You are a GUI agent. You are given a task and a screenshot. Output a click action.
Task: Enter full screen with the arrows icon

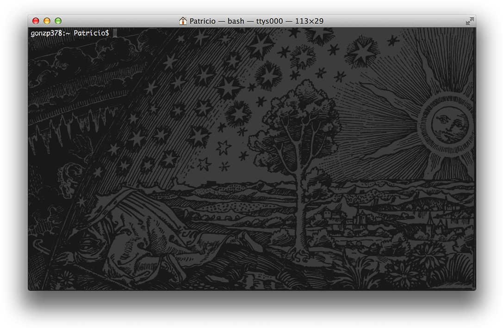tap(470, 21)
